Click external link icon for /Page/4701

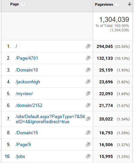(88, 58)
